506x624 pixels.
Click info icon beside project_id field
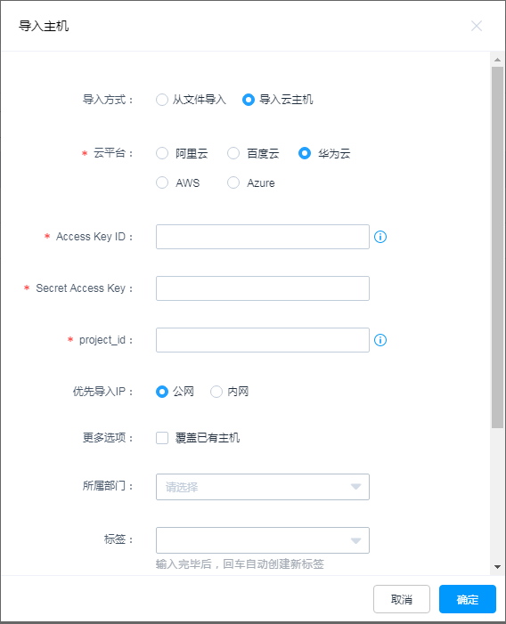click(380, 340)
